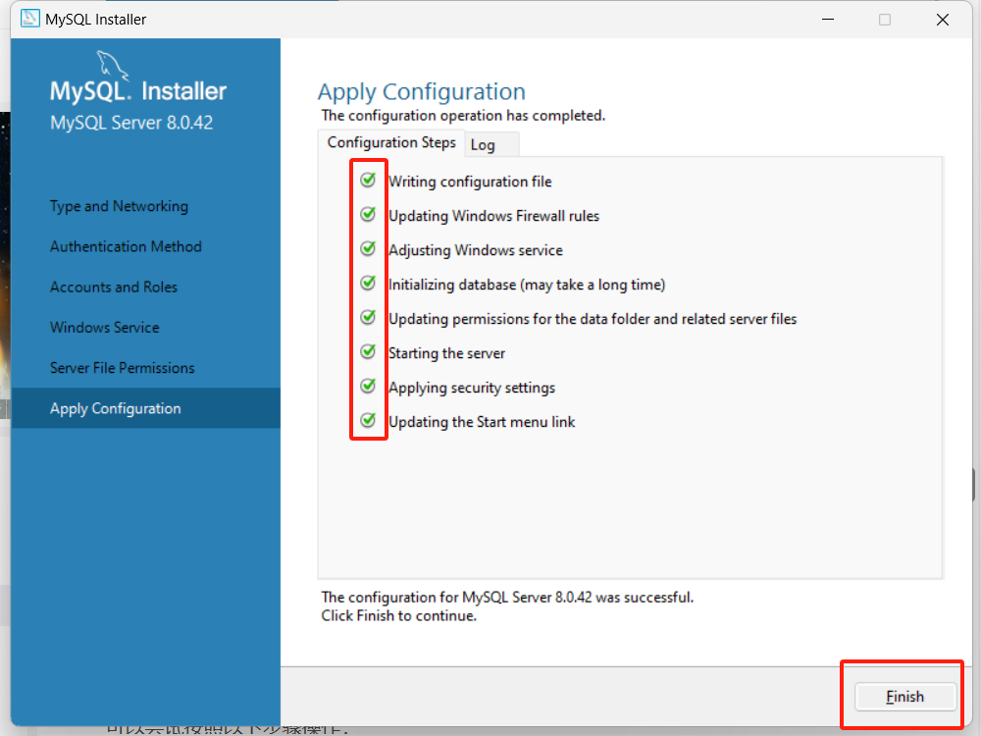The image size is (981, 736).
Task: Click the checkmark beside Applying security settings
Action: [x=368, y=386]
